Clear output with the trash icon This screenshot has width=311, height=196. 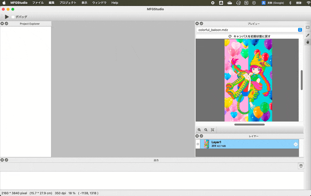[301, 166]
